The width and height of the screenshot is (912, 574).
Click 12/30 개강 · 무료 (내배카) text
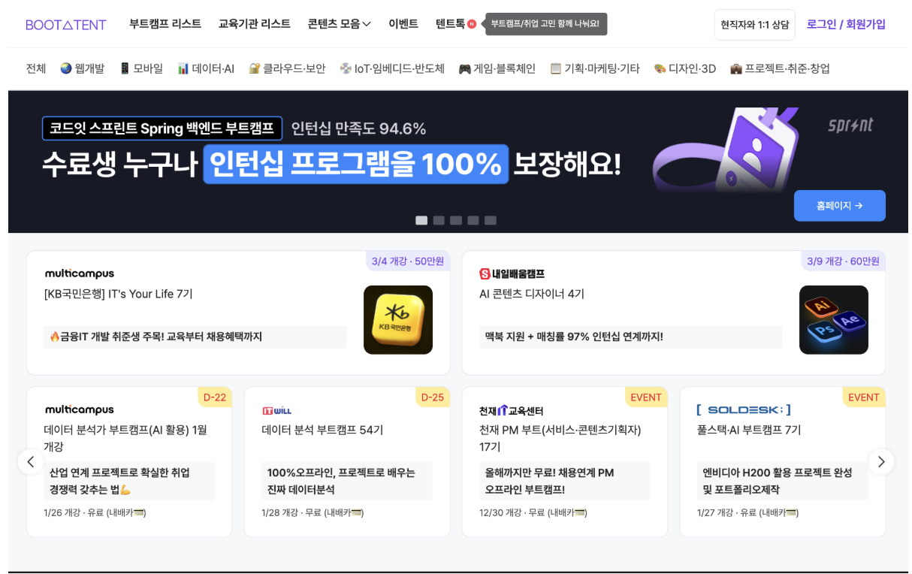(x=533, y=512)
